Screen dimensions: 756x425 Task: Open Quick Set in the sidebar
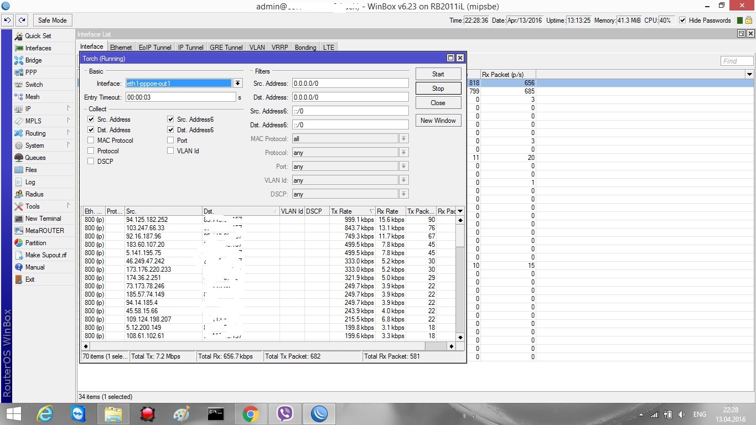click(38, 36)
